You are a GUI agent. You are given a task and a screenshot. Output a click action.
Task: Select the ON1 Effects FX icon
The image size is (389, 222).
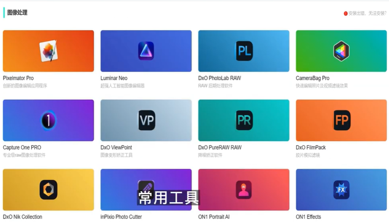(x=341, y=189)
